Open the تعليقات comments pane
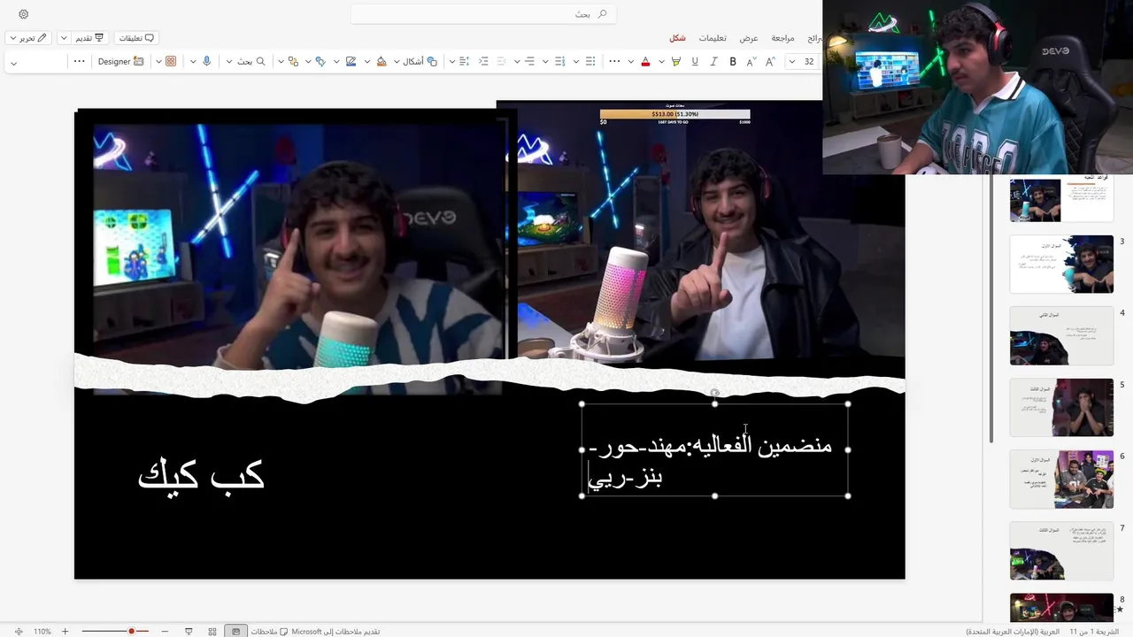This screenshot has height=637, width=1133. 136,38
